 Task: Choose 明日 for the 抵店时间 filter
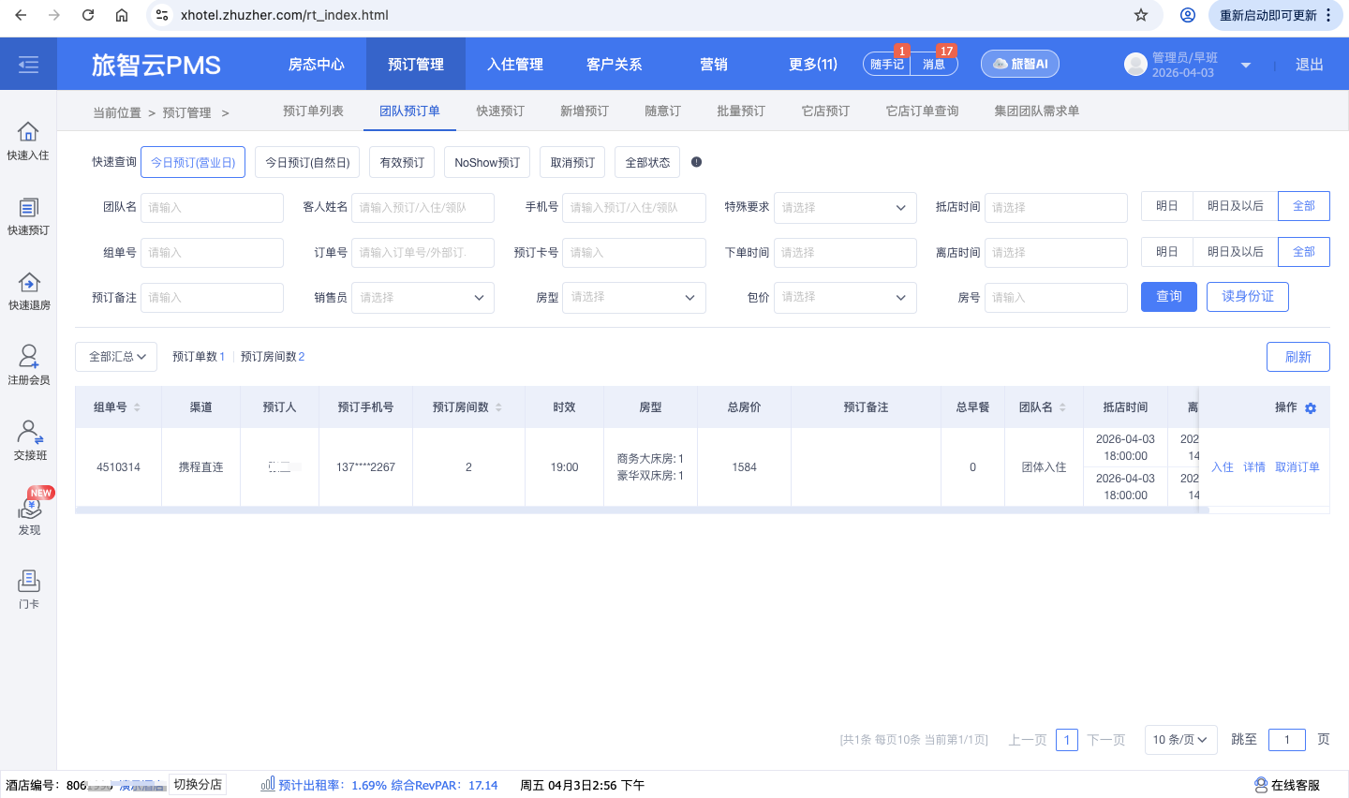coord(1166,206)
